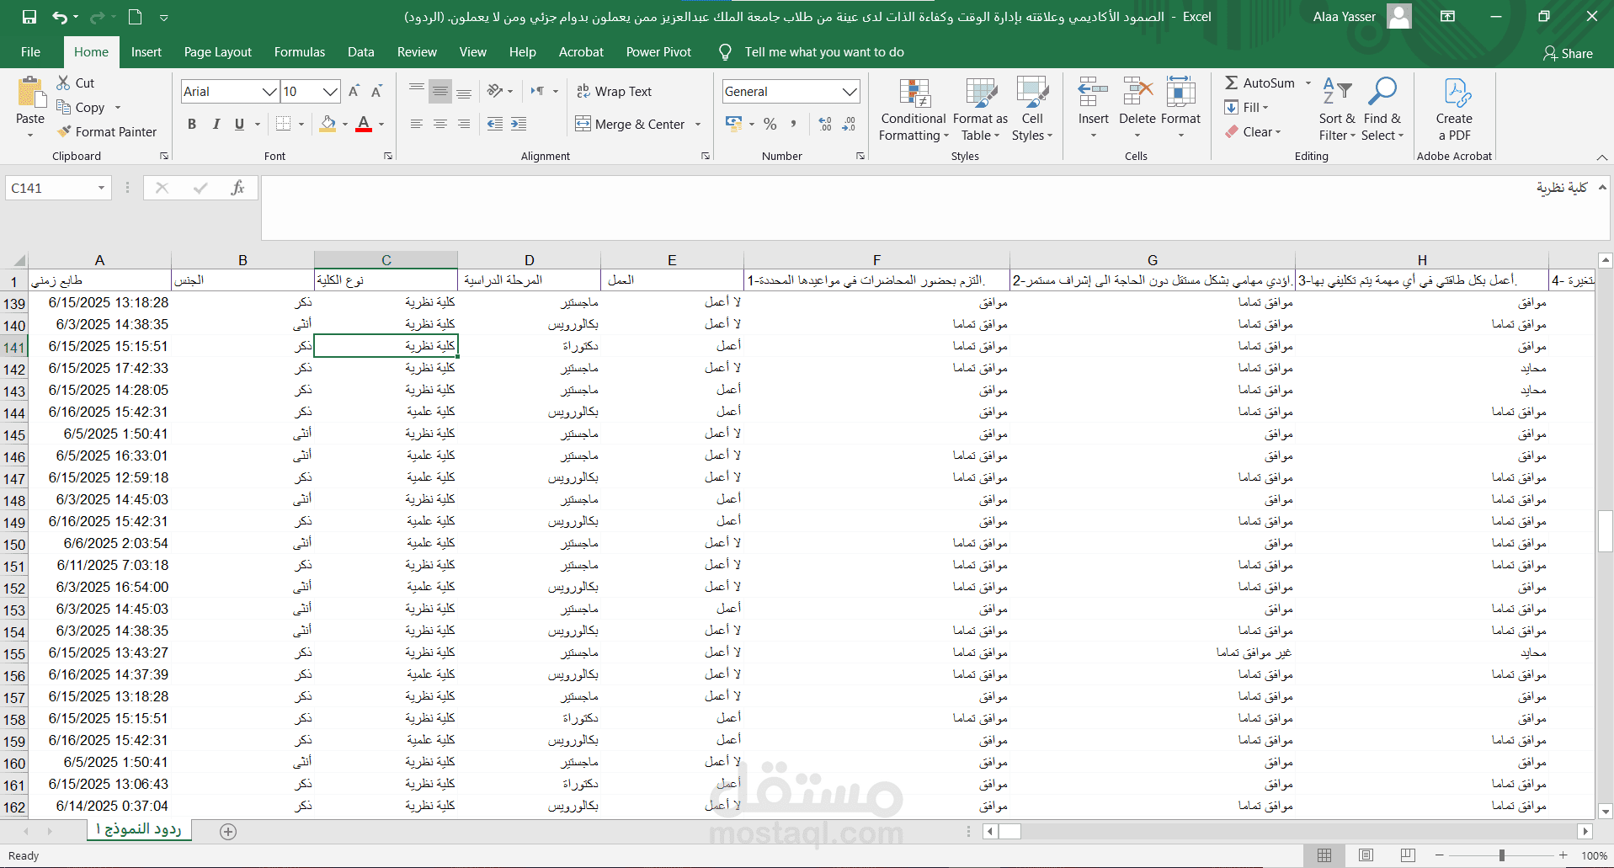Open the Power Pivot tab
Image resolution: width=1614 pixels, height=868 pixels.
[658, 52]
